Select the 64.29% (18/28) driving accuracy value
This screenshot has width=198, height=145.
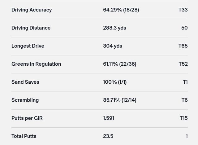click(121, 10)
